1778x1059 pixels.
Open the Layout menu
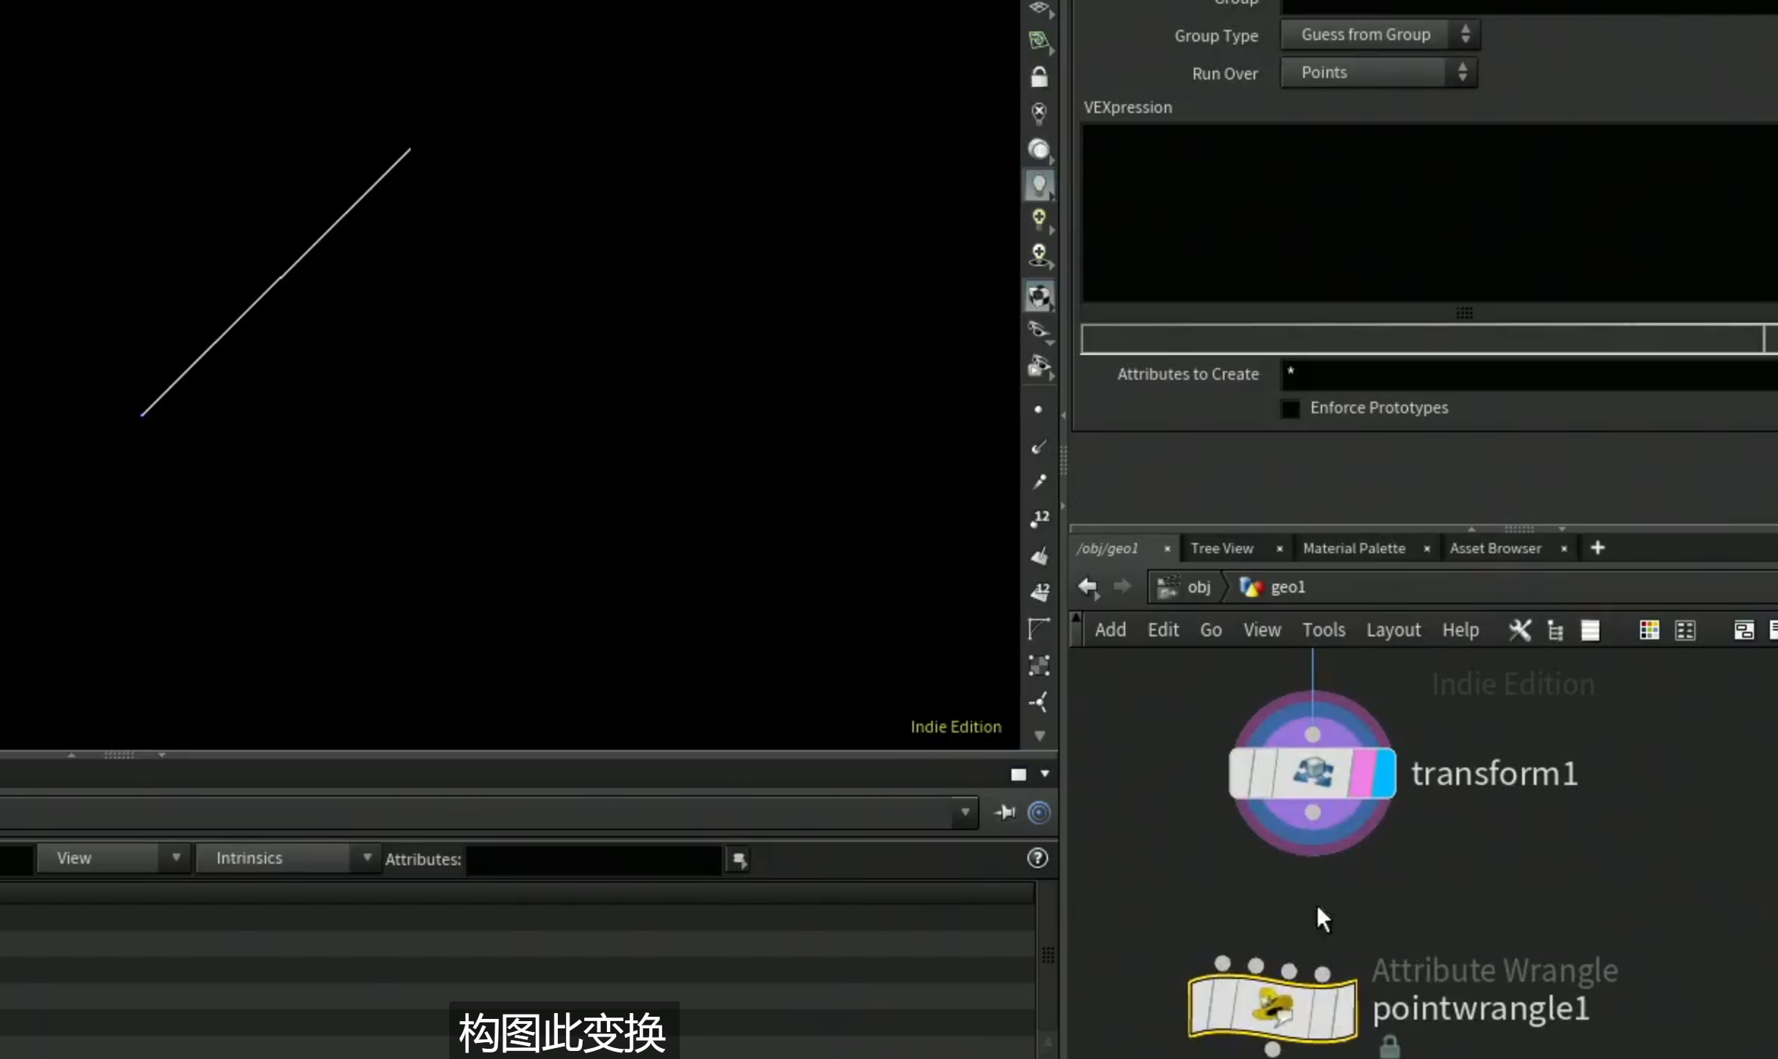click(1393, 630)
